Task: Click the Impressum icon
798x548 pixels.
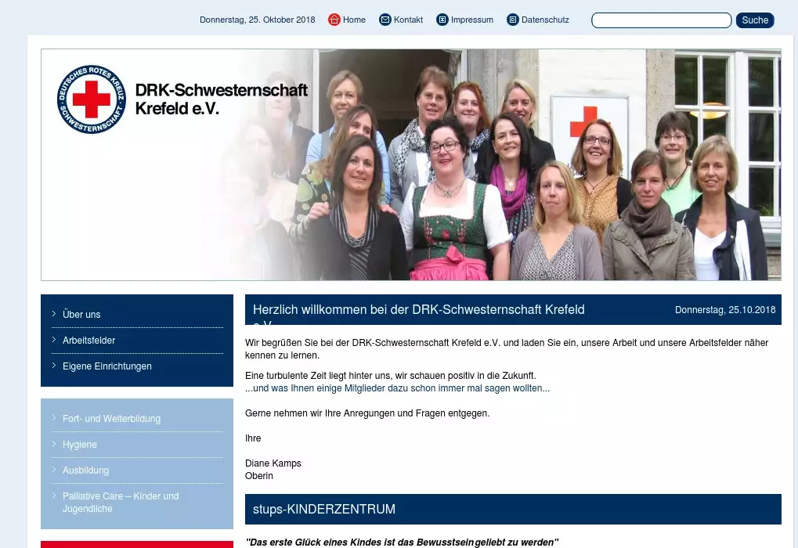Action: tap(442, 20)
